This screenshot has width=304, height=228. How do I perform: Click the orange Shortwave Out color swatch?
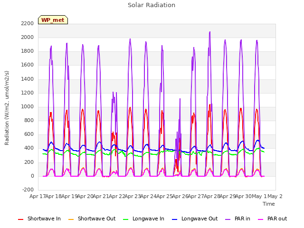tap(71, 219)
